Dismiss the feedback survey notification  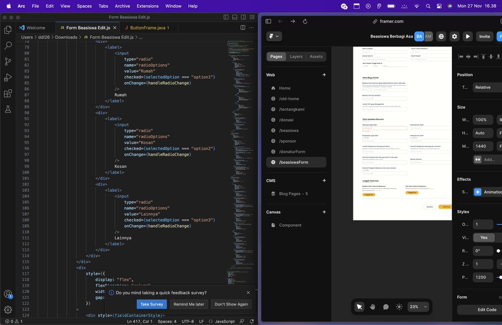pyautogui.click(x=248, y=292)
